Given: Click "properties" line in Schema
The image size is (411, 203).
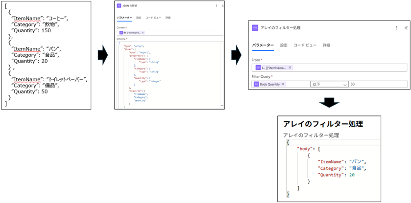Looking at the screenshot, I should point(137,56).
